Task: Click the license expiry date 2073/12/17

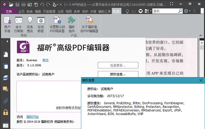Action: pyautogui.click(x=115, y=96)
